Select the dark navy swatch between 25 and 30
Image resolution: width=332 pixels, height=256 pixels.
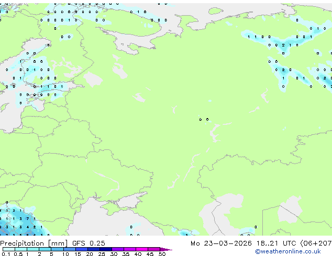click(106, 249)
